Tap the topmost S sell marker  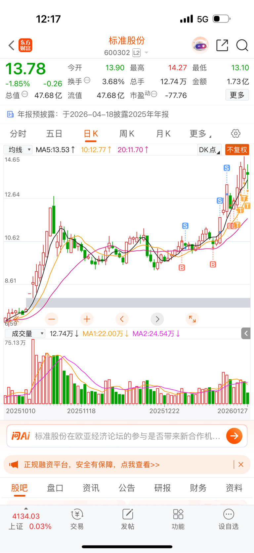pos(227,168)
